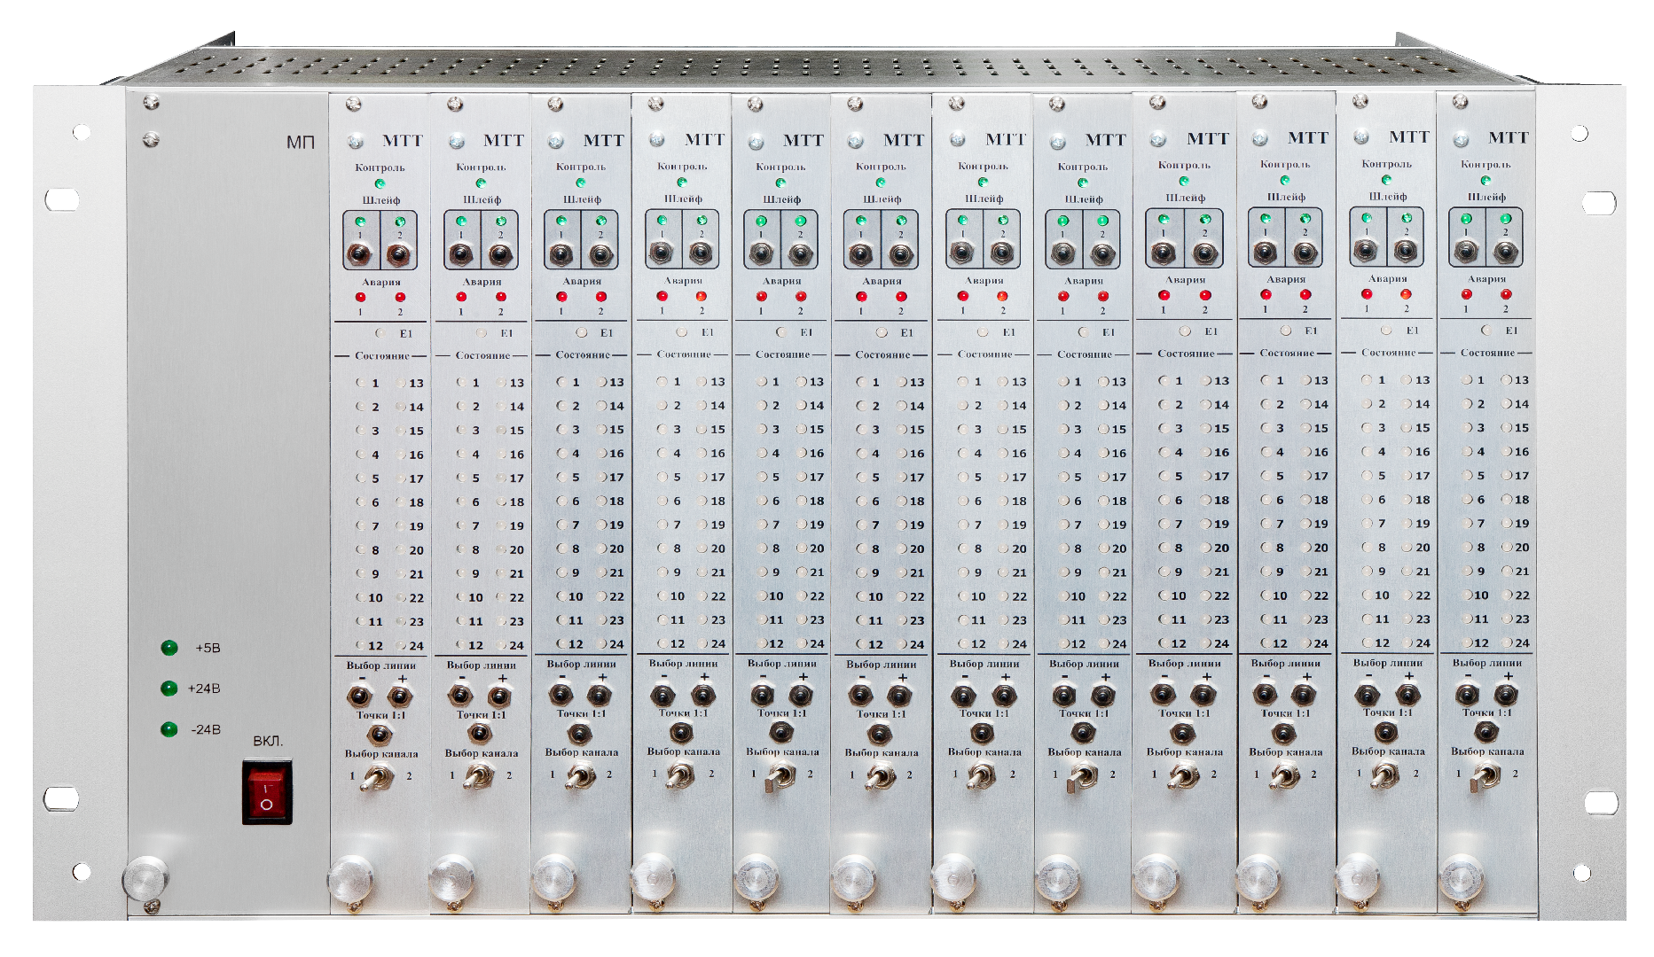This screenshot has height=957, width=1654.
Task: Click the green +5В indicator LED
Action: 169,648
